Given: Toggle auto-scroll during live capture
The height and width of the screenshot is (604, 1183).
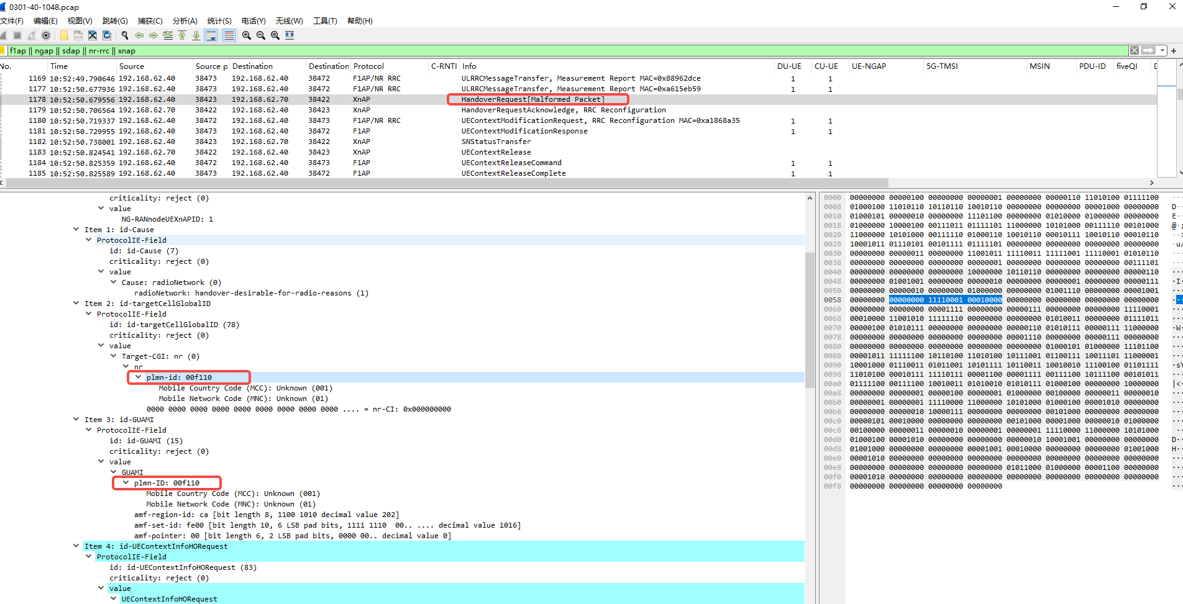Looking at the screenshot, I should (x=211, y=35).
